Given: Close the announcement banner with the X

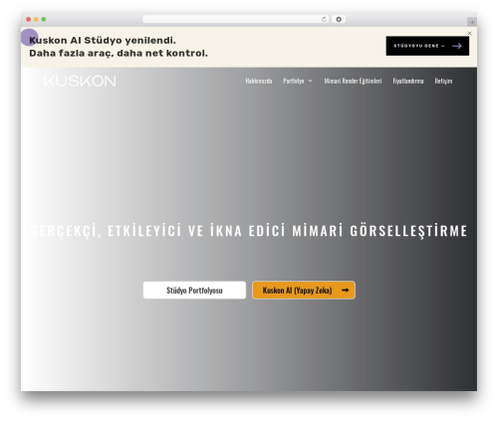Looking at the screenshot, I should pyautogui.click(x=469, y=33).
